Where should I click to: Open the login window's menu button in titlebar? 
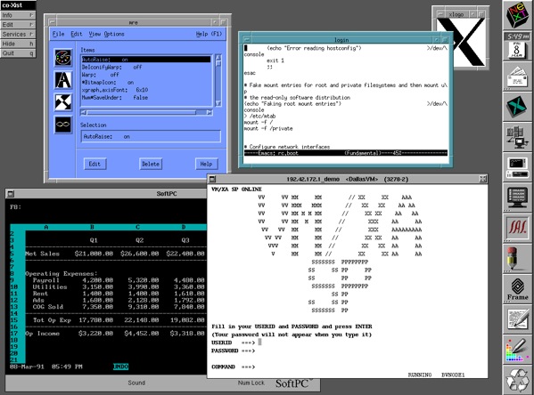click(246, 39)
